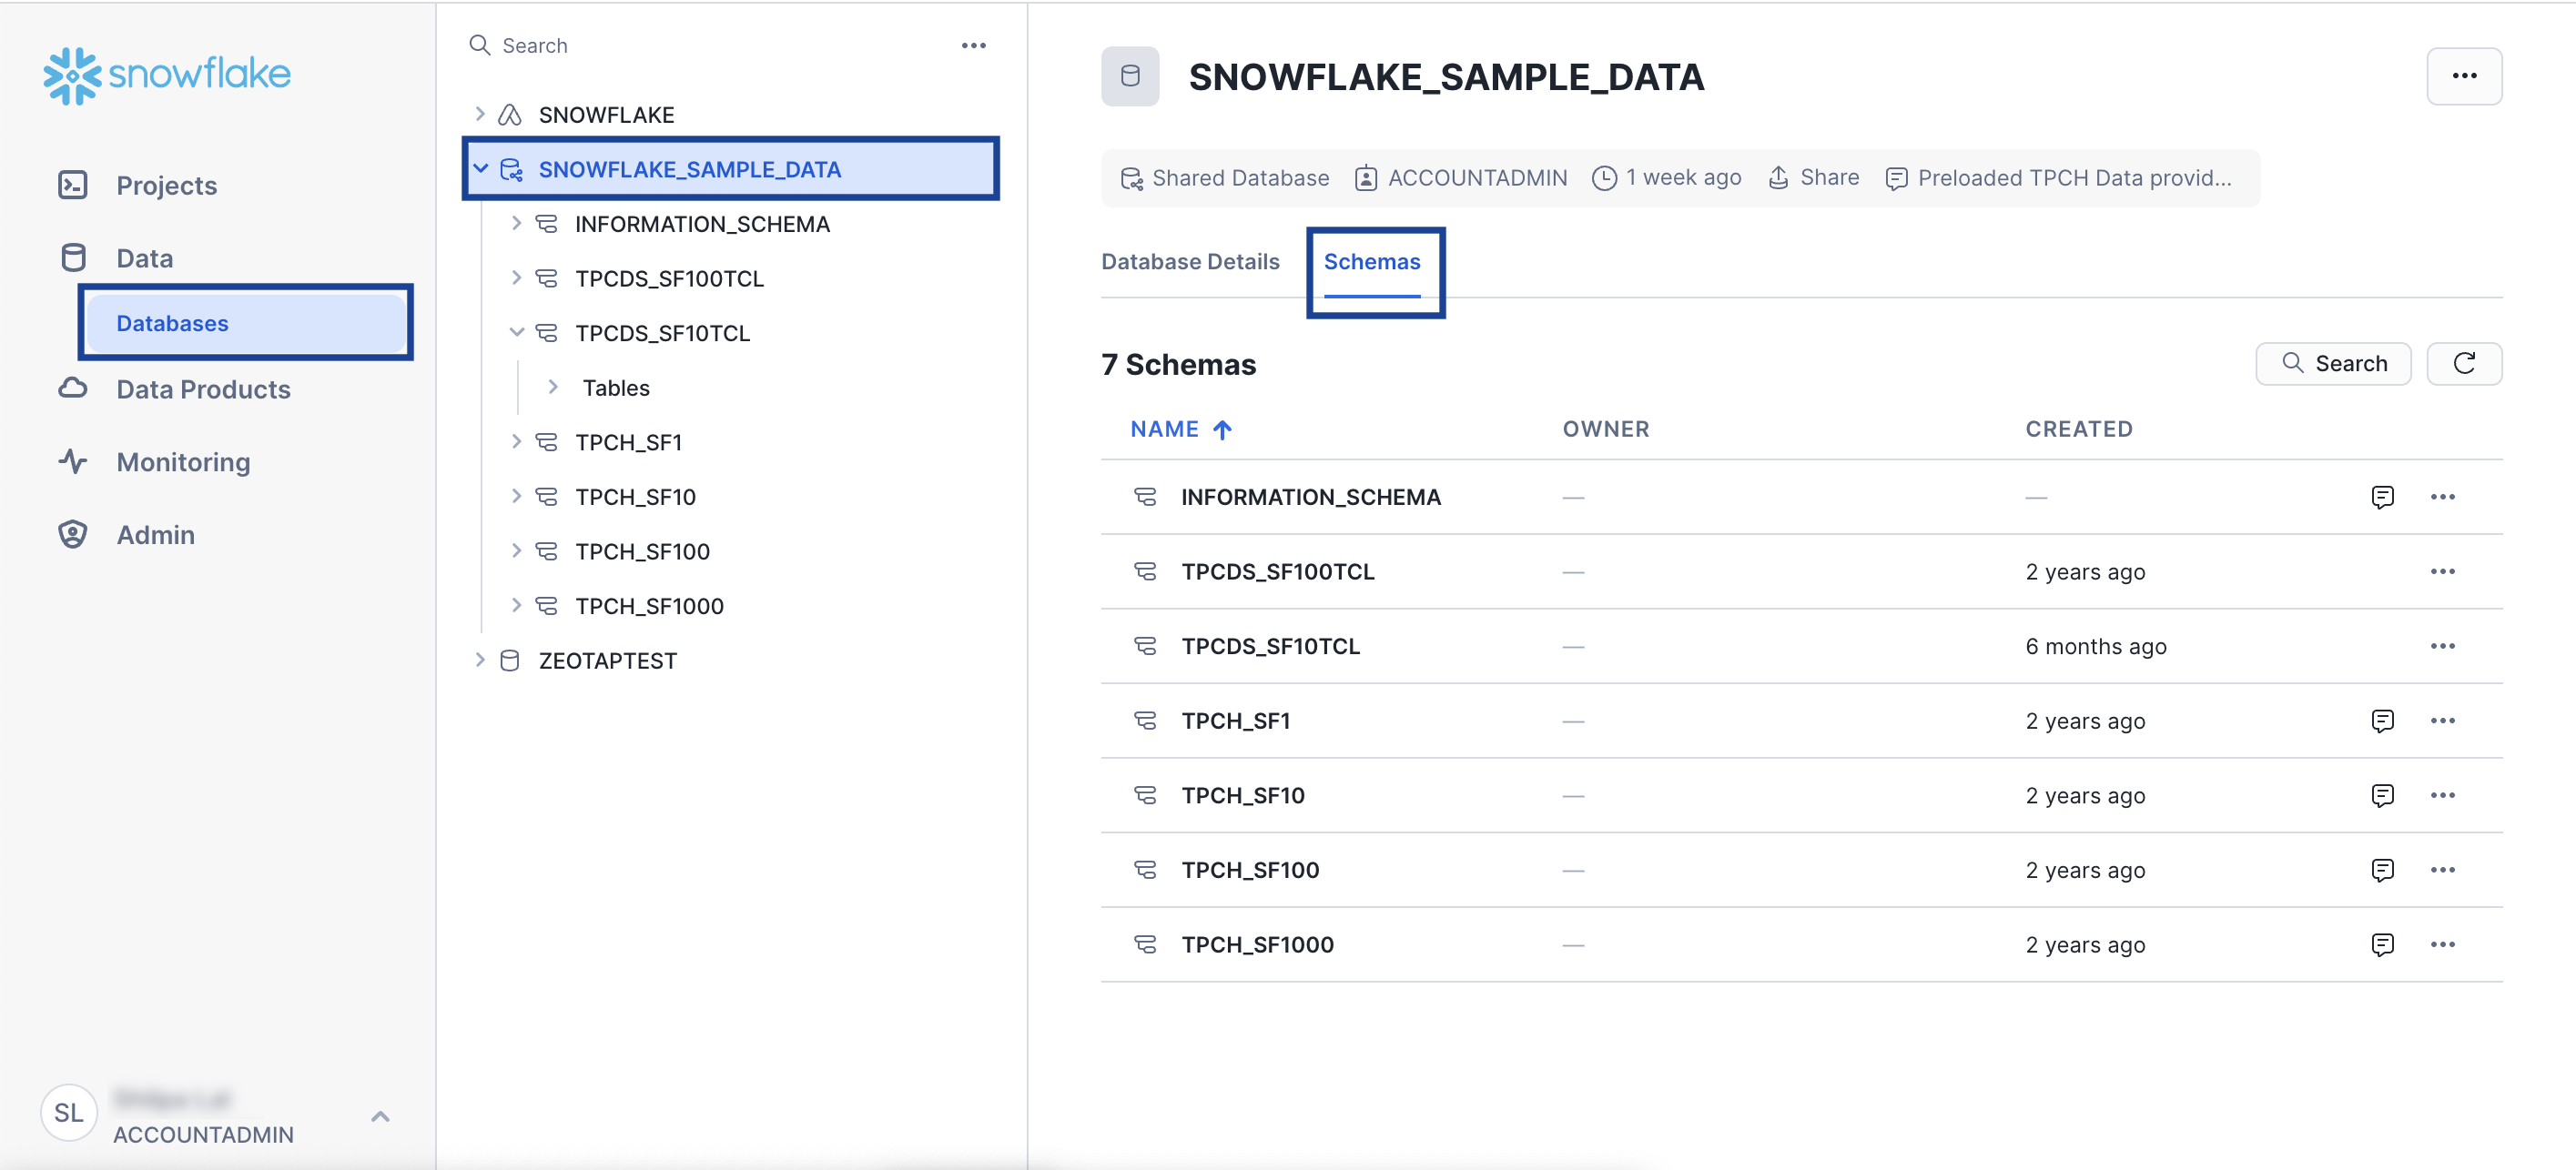The width and height of the screenshot is (2576, 1170).
Task: Open the comment icon for TPCH_SF1 row
Action: [x=2382, y=721]
